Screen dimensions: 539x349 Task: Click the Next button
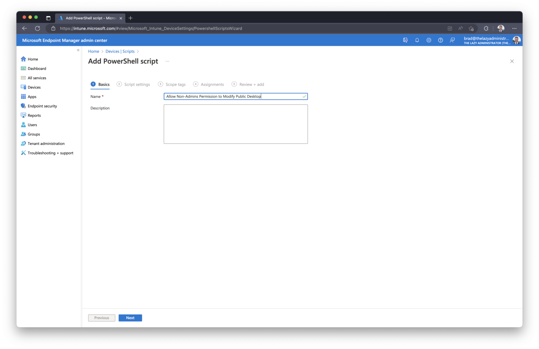click(130, 318)
